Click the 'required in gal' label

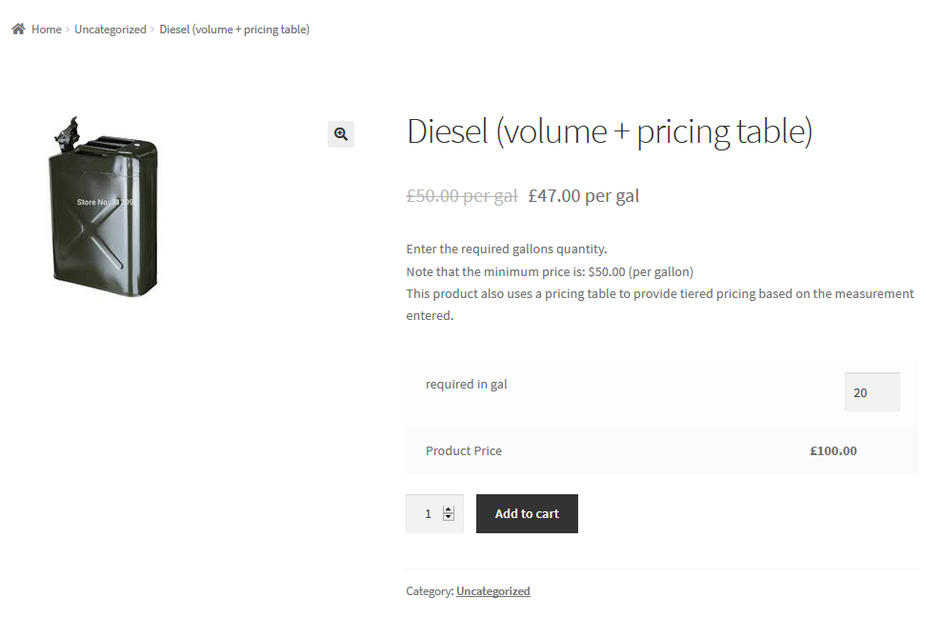click(x=467, y=385)
